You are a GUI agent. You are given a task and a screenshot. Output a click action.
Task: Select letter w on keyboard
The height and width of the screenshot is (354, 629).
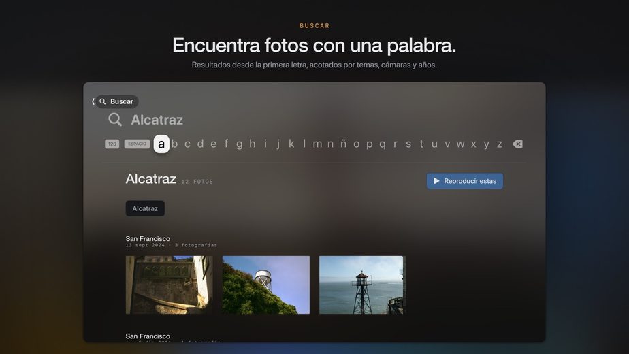click(x=460, y=144)
